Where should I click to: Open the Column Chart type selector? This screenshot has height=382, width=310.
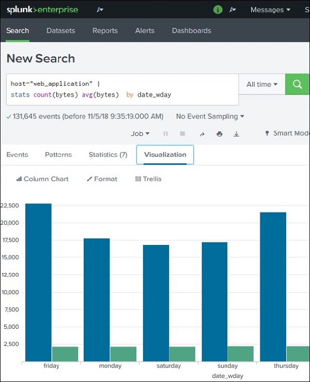click(x=42, y=179)
